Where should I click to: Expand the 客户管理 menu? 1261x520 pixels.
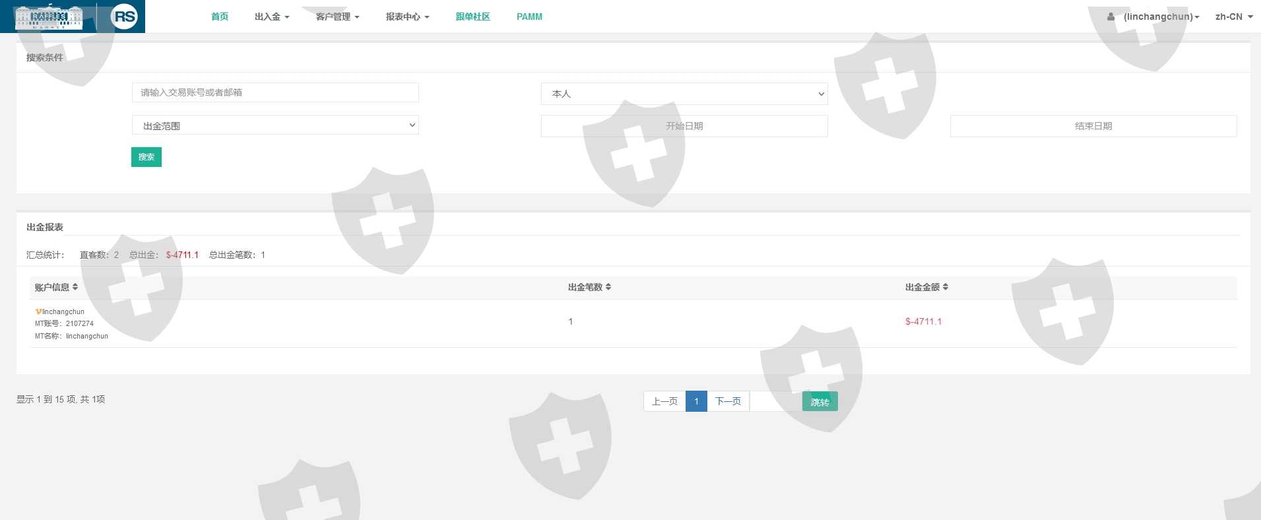(337, 16)
